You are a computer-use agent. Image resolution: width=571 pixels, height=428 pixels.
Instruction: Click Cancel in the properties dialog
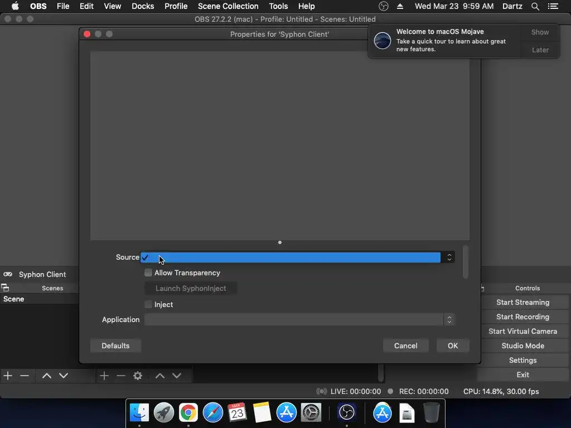[406, 346]
